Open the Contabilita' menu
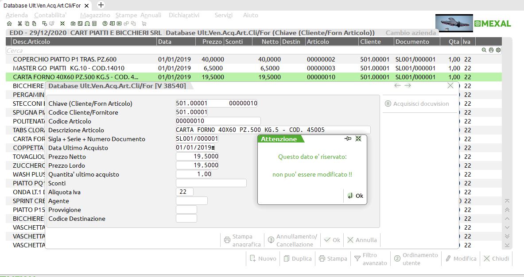The image size is (524, 277). click(x=50, y=15)
